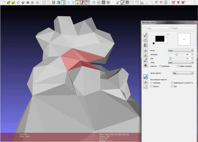The image size is (198, 142).
Task: Check pen pressure Hardness checkbox
Action: tap(151, 83)
